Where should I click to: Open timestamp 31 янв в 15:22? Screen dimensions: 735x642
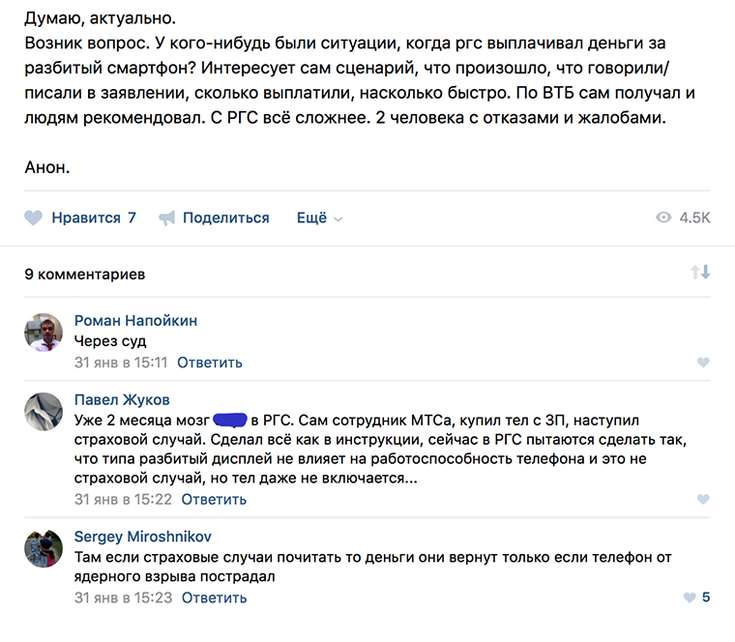[x=123, y=500]
